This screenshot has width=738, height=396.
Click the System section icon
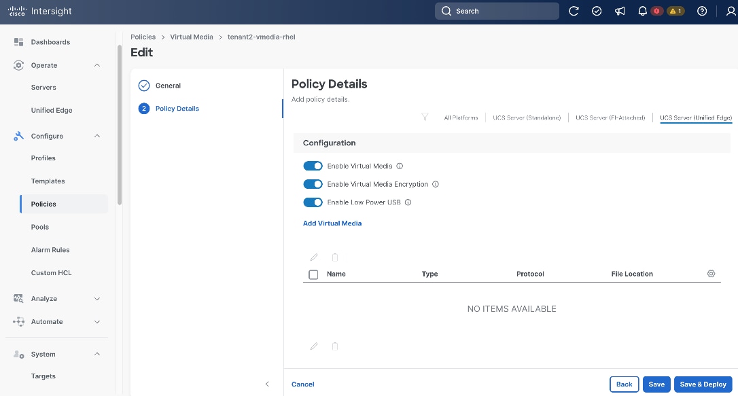tap(18, 354)
